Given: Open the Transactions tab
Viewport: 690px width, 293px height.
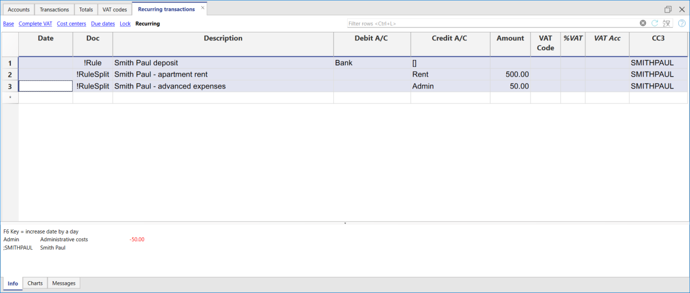Looking at the screenshot, I should [54, 10].
